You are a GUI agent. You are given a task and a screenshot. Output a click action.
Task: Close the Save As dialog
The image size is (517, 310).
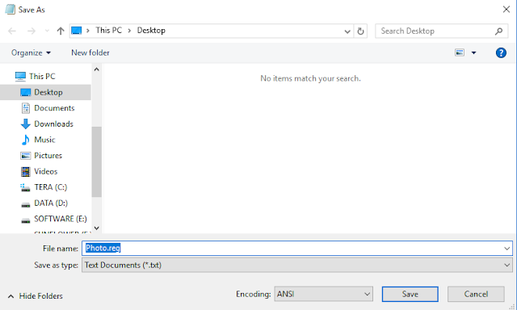[506, 9]
